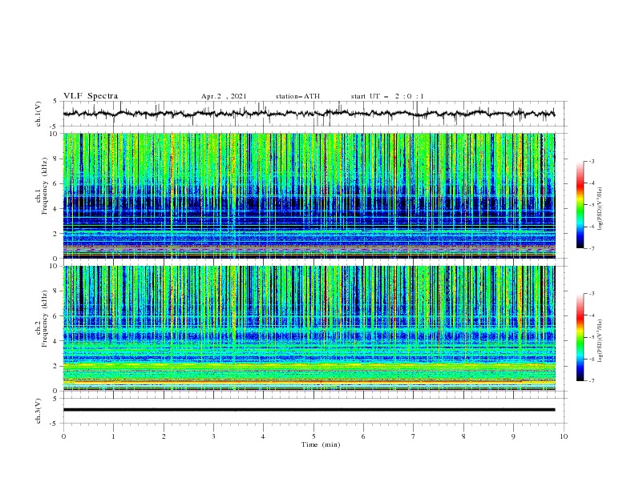This screenshot has height=490, width=635.
Task: Select the date text "Apr. 2 , 2021"
Action: (224, 96)
